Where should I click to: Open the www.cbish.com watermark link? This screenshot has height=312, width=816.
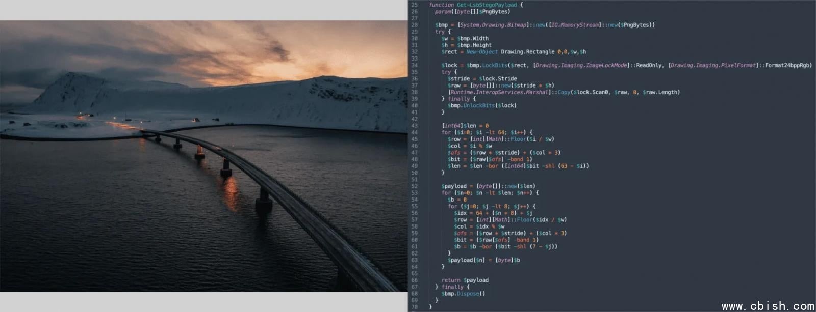[x=768, y=306]
